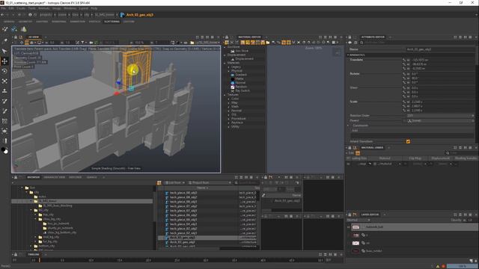This screenshot has height=269, width=479.
Task: Select the Scale tool in left toolbar
Action: pos(4,81)
